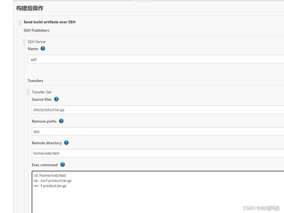The width and height of the screenshot is (284, 213).
Task: Click the 构建后操作 section title
Action: click(x=30, y=8)
